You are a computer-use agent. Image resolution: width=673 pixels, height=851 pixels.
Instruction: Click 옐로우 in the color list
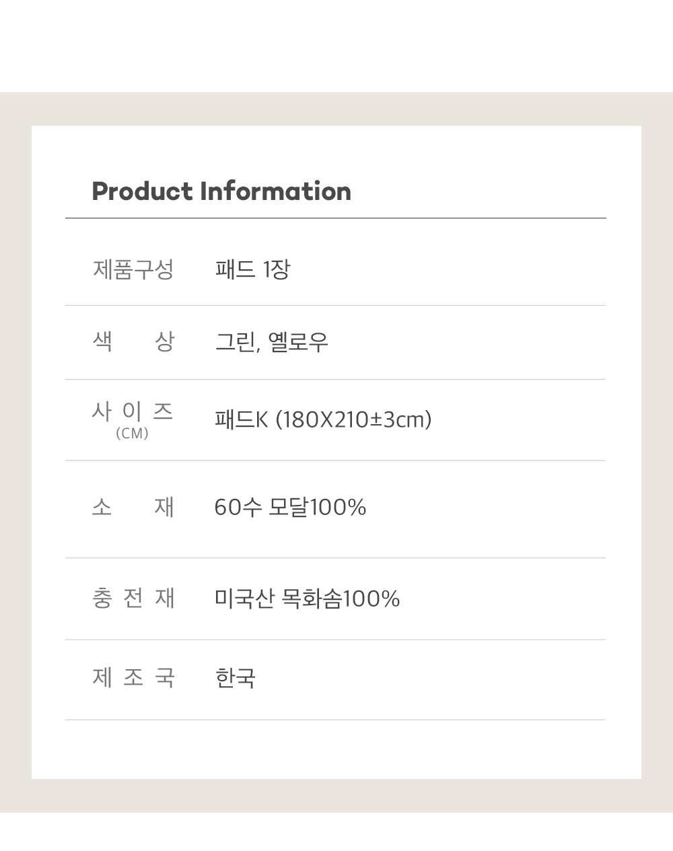298,342
